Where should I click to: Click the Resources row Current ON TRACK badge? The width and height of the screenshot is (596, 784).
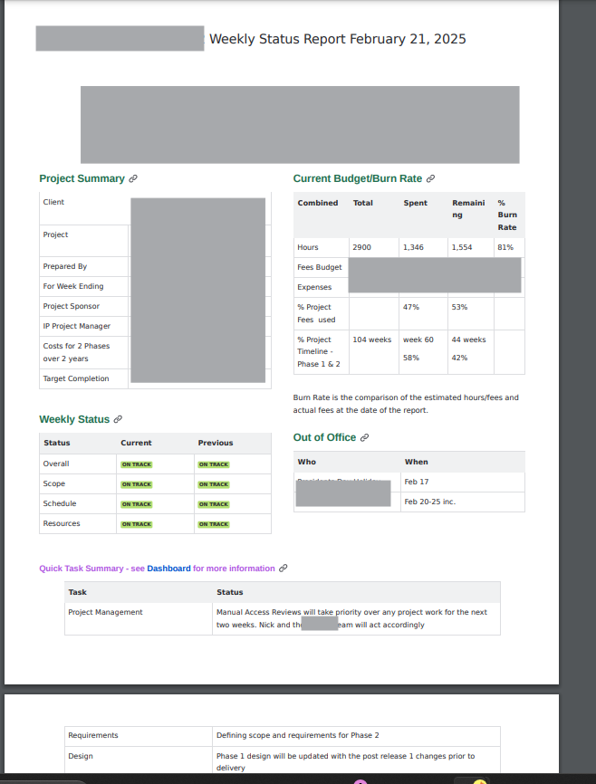pyautogui.click(x=136, y=524)
